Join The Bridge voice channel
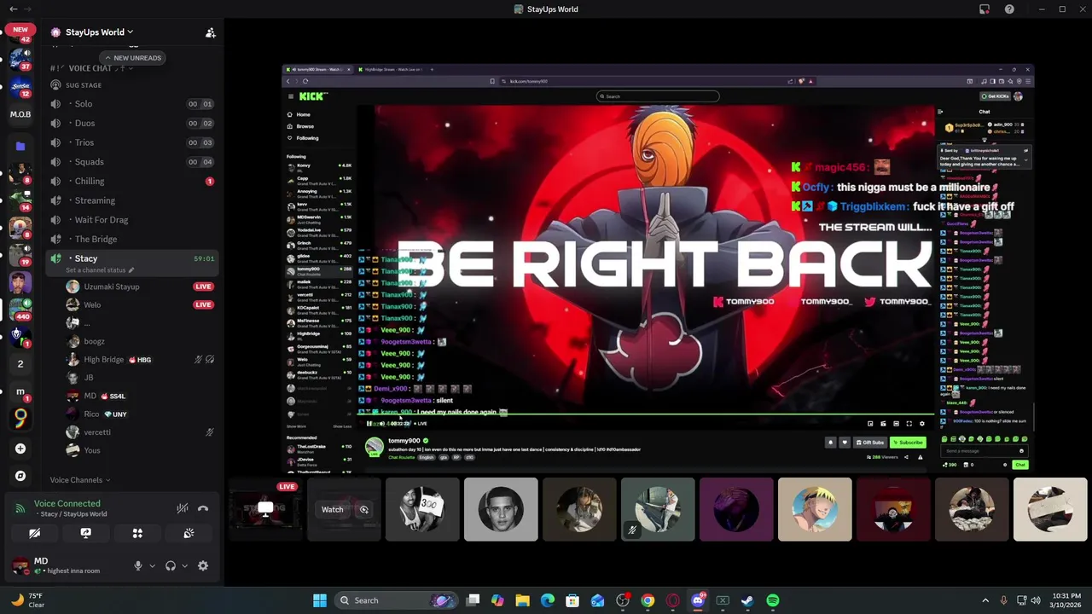 (131, 240)
